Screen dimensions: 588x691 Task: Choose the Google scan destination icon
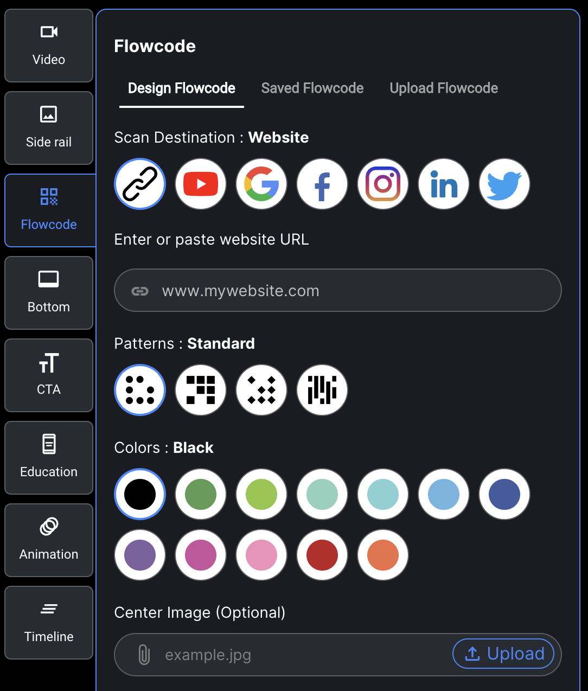[x=261, y=184]
